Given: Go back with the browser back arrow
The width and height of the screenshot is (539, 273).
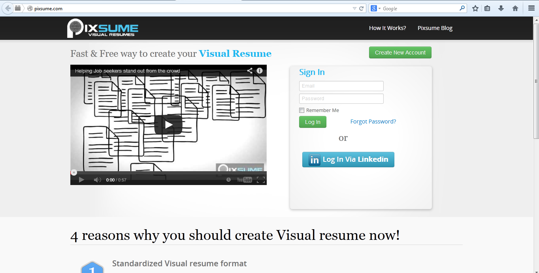Looking at the screenshot, I should pyautogui.click(x=7, y=8).
